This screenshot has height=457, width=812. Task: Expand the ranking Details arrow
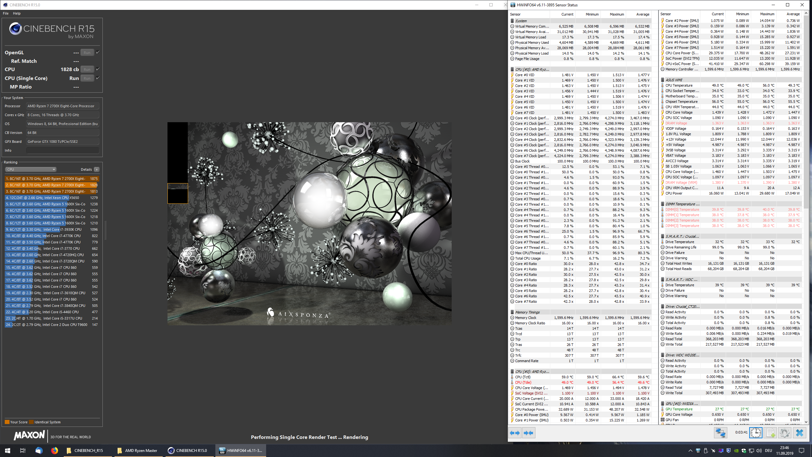(97, 169)
